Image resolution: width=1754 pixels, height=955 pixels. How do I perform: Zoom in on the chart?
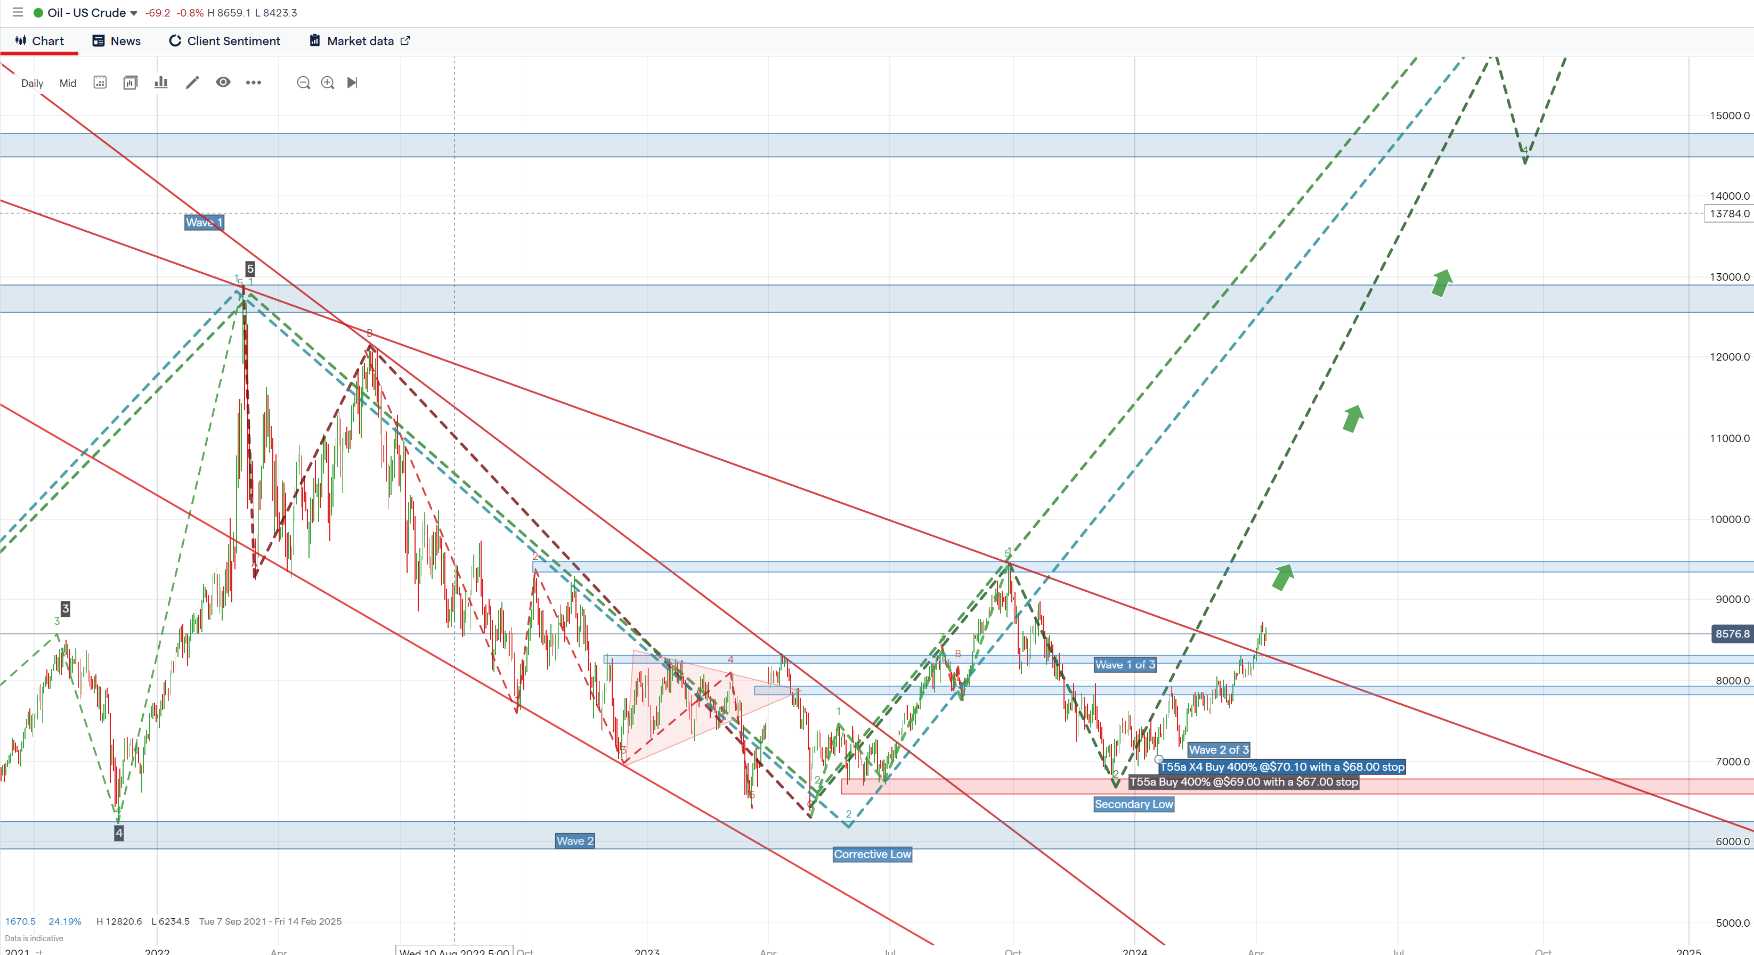[x=328, y=83]
